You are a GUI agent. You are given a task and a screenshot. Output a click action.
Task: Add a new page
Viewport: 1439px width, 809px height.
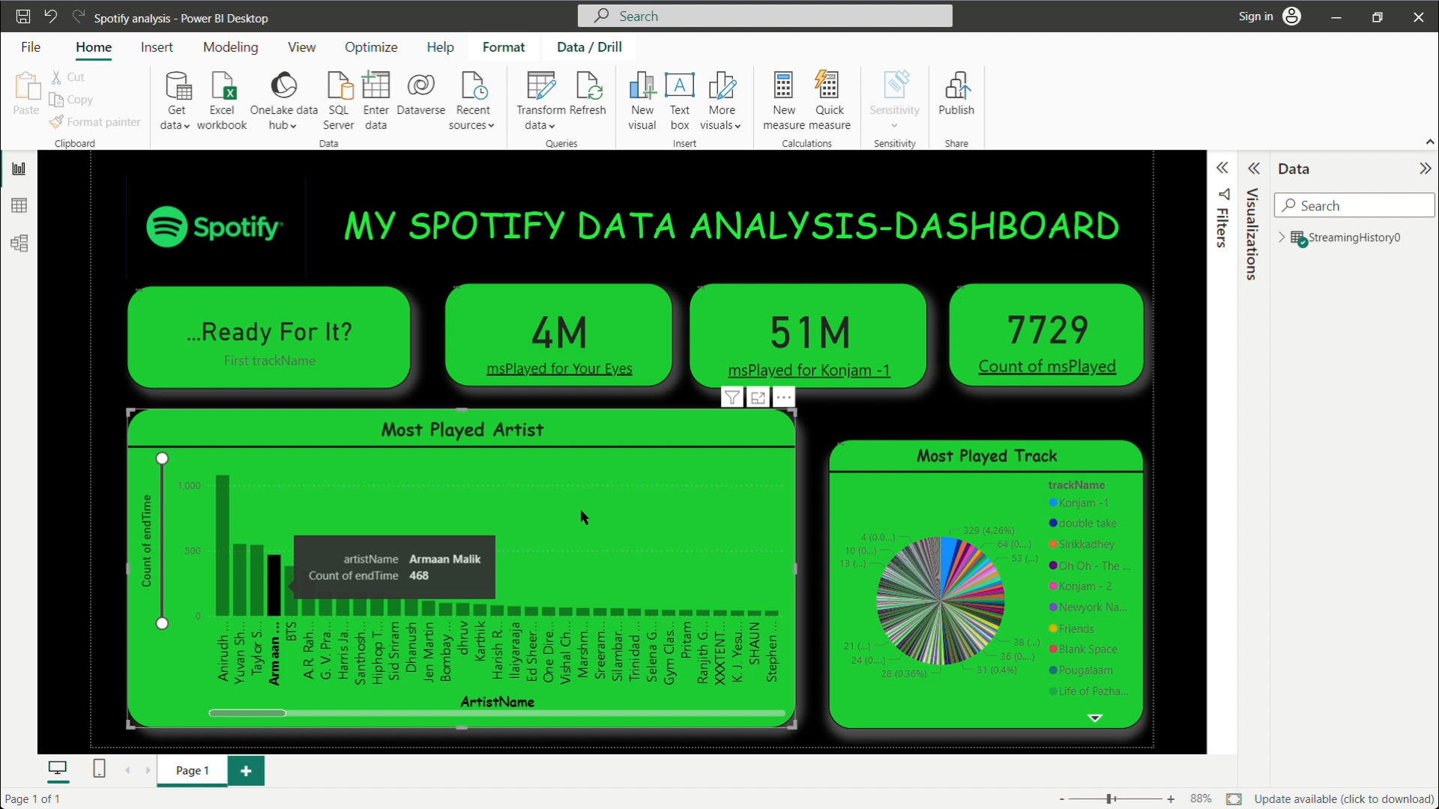[x=246, y=770]
